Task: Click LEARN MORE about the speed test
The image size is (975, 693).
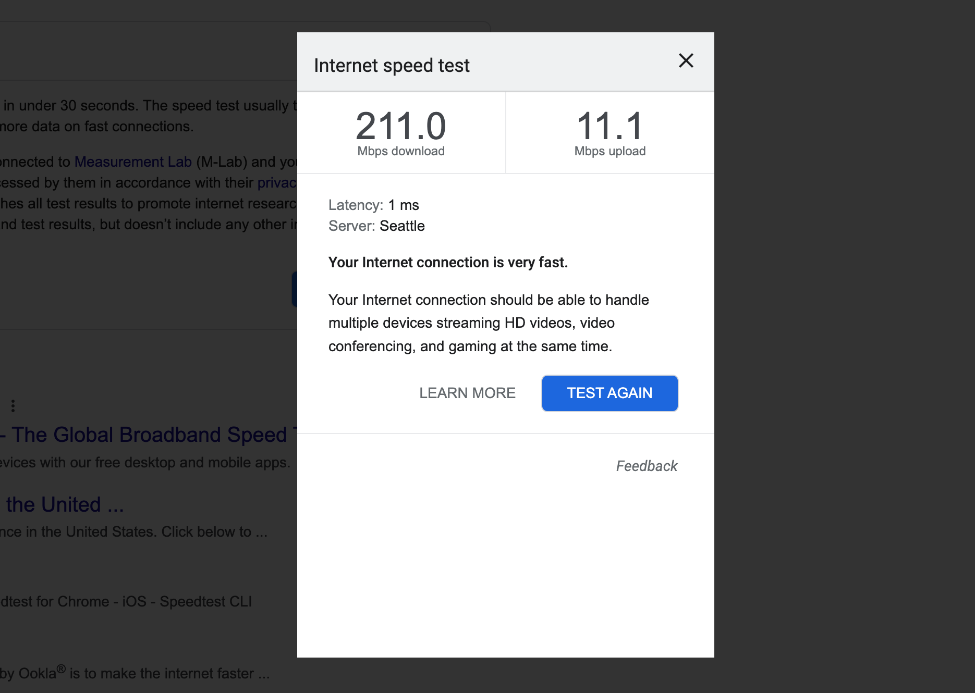Action: (x=467, y=393)
